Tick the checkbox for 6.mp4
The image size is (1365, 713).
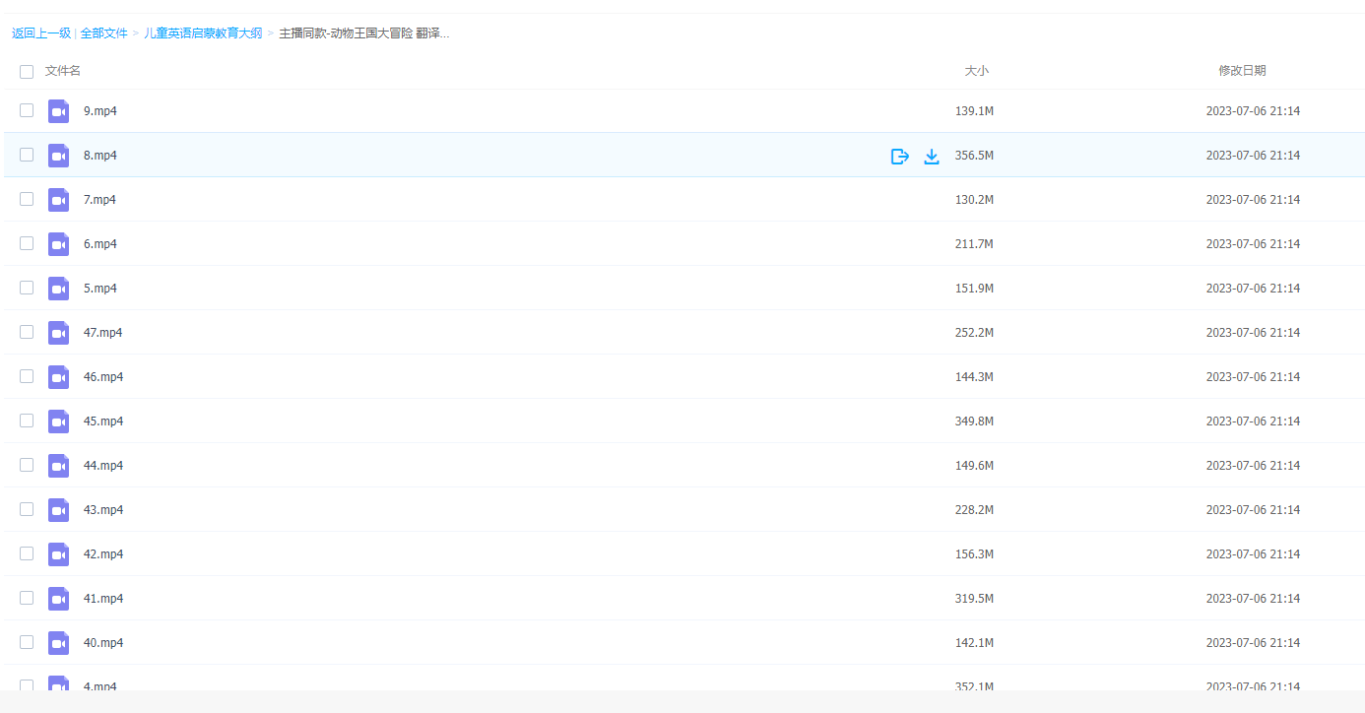point(27,243)
